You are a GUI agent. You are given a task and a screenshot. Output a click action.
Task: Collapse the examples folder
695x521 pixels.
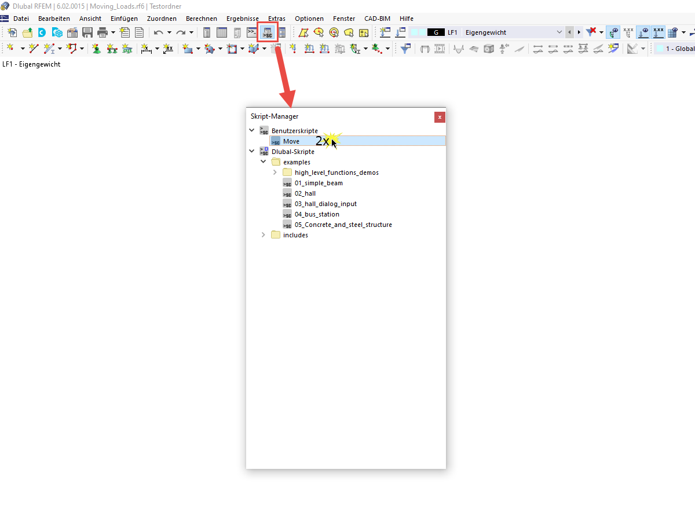(263, 162)
